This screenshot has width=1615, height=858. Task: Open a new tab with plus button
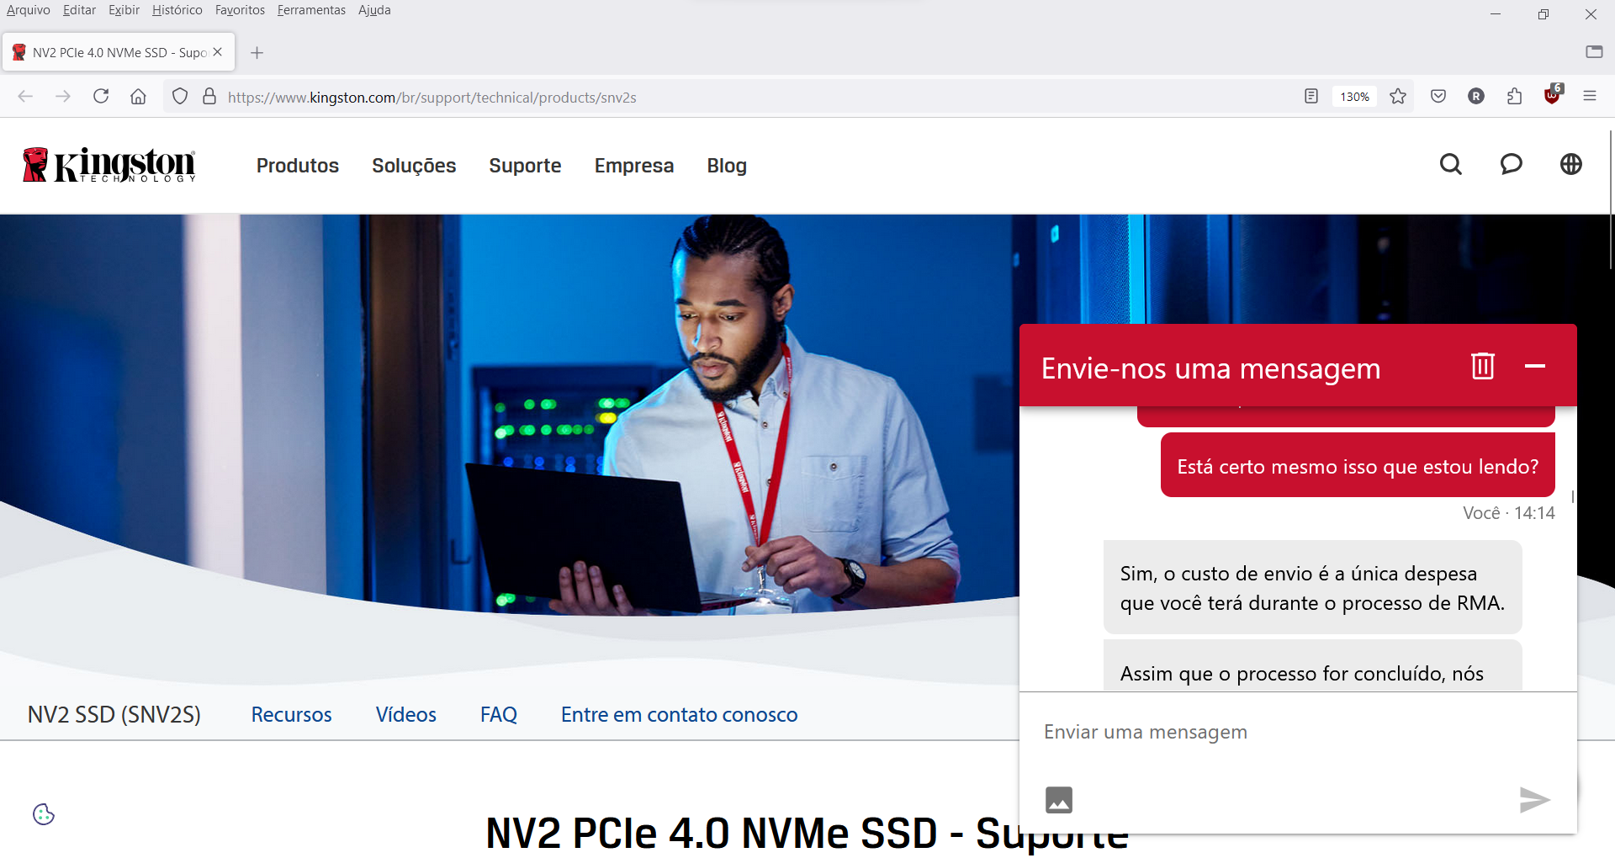click(x=257, y=53)
